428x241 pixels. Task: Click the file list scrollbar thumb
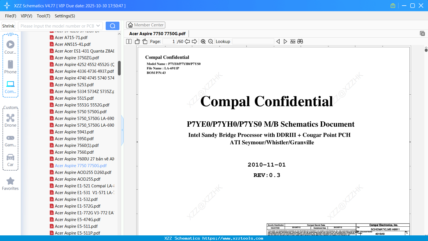point(119,68)
